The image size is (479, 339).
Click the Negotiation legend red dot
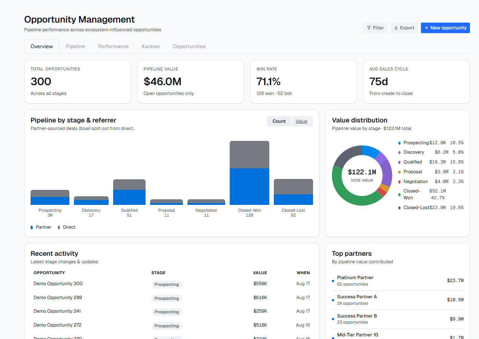(399, 182)
